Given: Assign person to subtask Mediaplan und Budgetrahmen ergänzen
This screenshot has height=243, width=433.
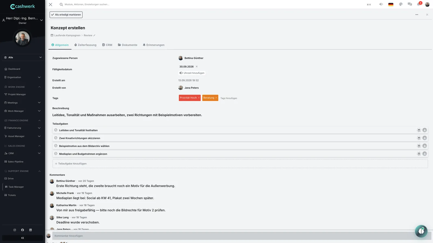Looking at the screenshot, I should [425, 154].
